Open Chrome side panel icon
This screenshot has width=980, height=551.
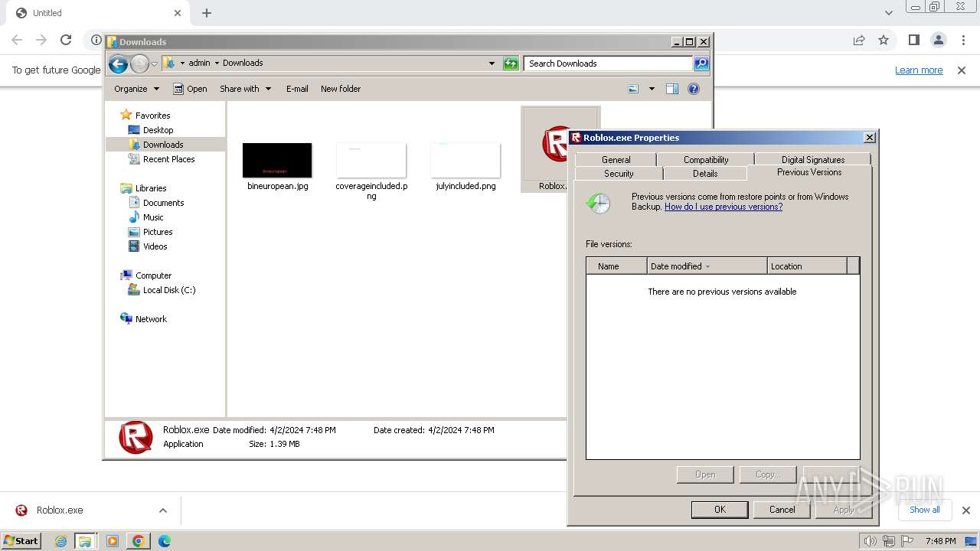pos(913,40)
